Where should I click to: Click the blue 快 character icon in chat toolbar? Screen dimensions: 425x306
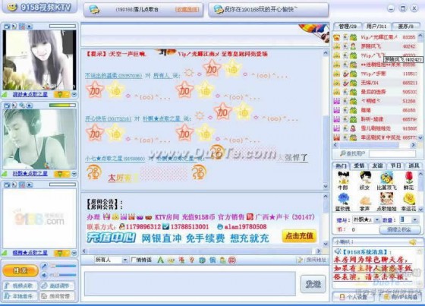point(212,260)
